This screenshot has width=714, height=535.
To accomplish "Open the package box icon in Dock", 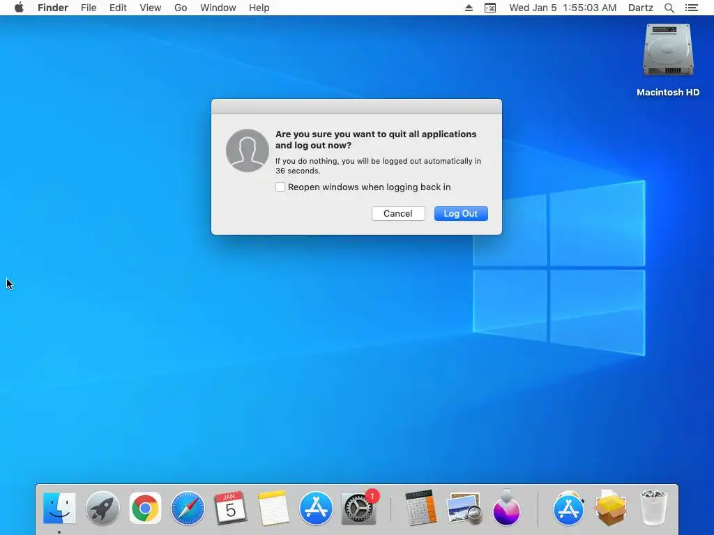I will click(x=611, y=508).
